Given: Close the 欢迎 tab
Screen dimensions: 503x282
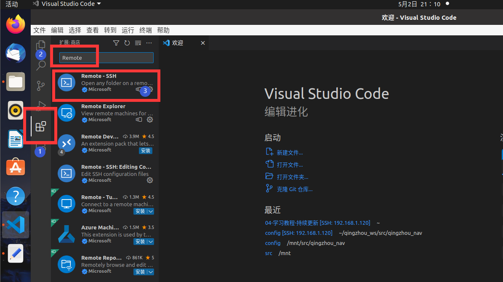Looking at the screenshot, I should (203, 43).
